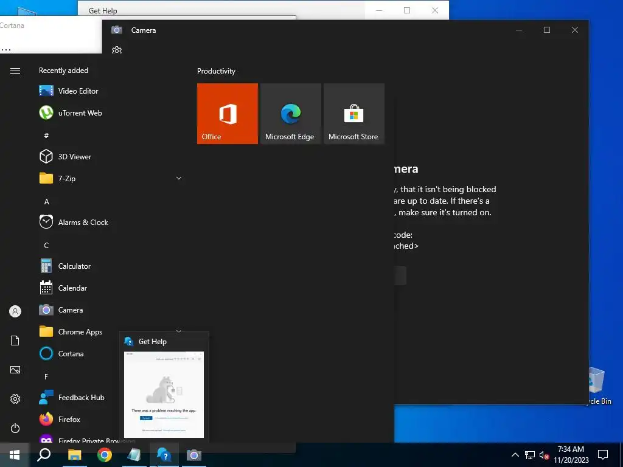The image size is (623, 467).
Task: Click the muted volume tray icon
Action: (544, 455)
